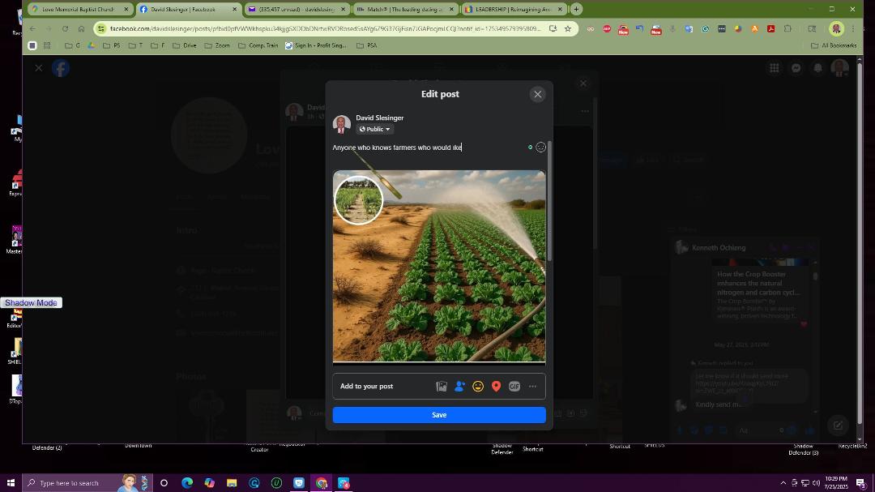Open Facebook notifications bell
The image size is (875, 492).
pos(818,68)
